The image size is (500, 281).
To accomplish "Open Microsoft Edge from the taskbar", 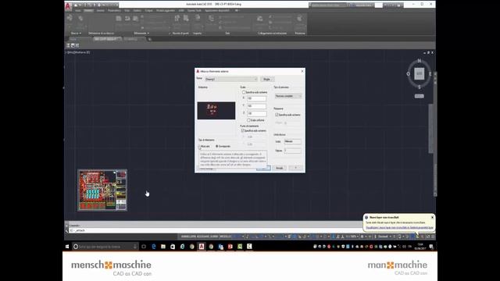I will click(153, 247).
